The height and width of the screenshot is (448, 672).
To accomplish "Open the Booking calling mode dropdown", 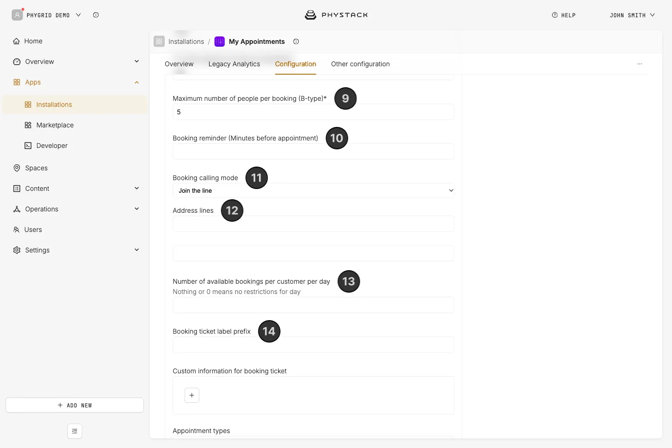I will 313,190.
